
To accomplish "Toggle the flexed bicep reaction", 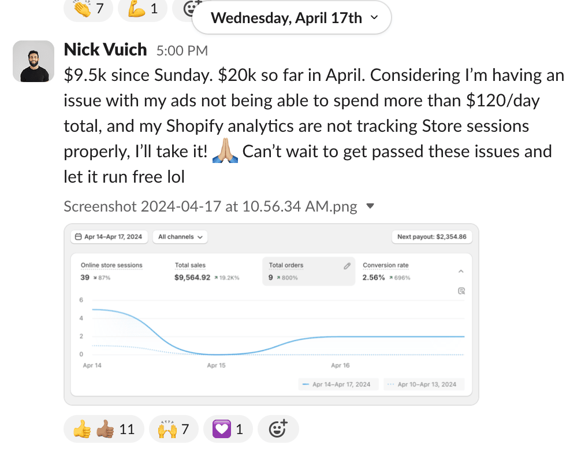I will [x=143, y=9].
